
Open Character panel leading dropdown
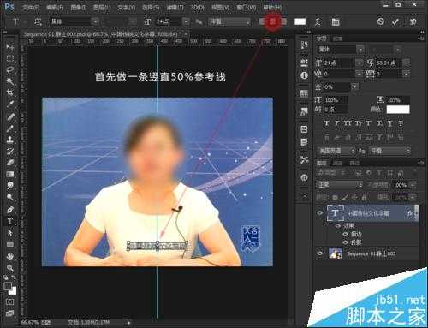[x=407, y=63]
